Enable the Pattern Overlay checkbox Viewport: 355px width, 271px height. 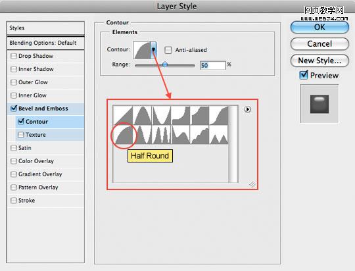14,187
